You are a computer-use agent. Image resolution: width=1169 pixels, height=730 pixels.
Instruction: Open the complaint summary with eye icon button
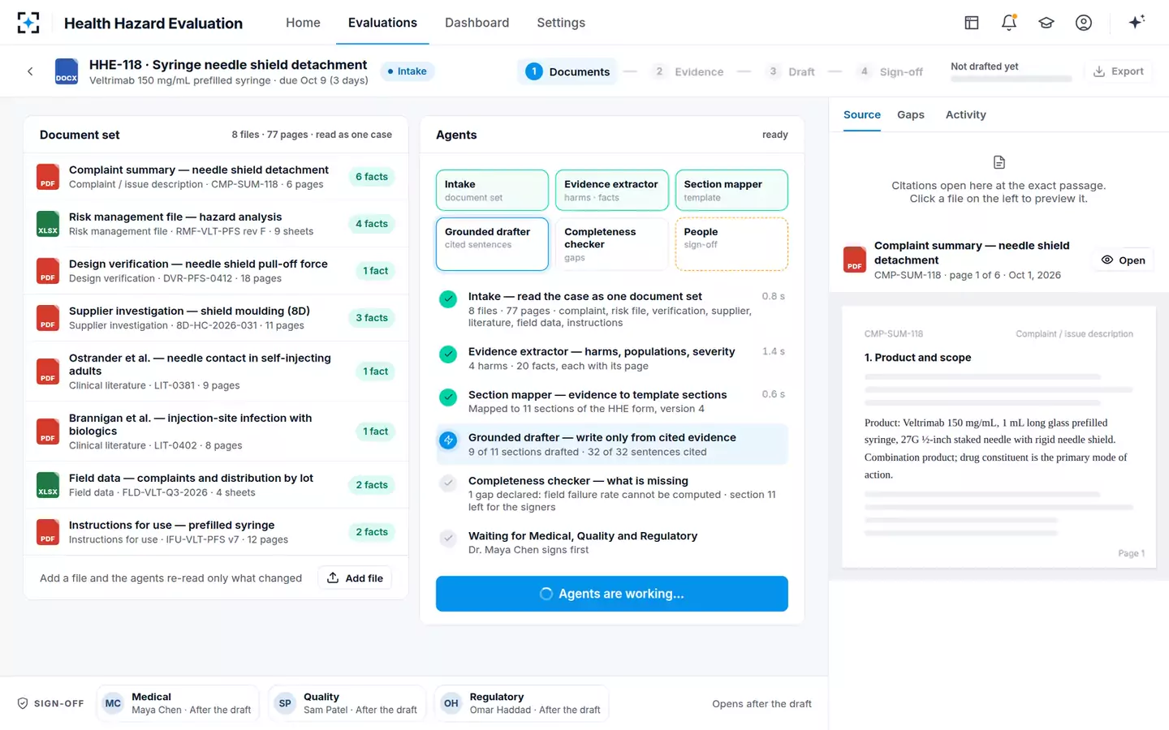1124,260
